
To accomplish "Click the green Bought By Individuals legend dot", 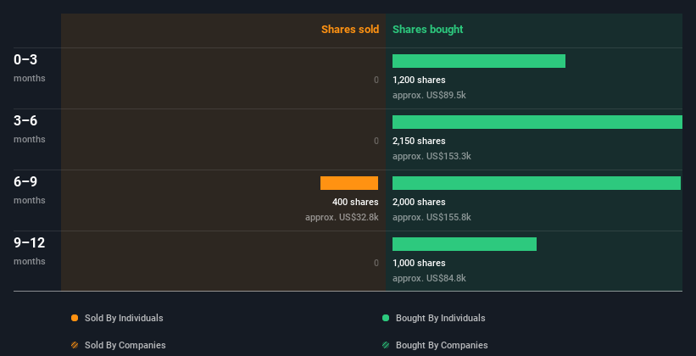I will pos(386,318).
